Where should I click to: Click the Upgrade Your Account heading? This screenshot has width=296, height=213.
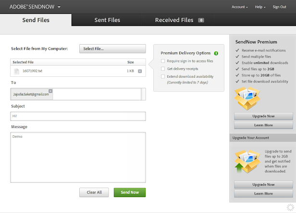(250, 138)
